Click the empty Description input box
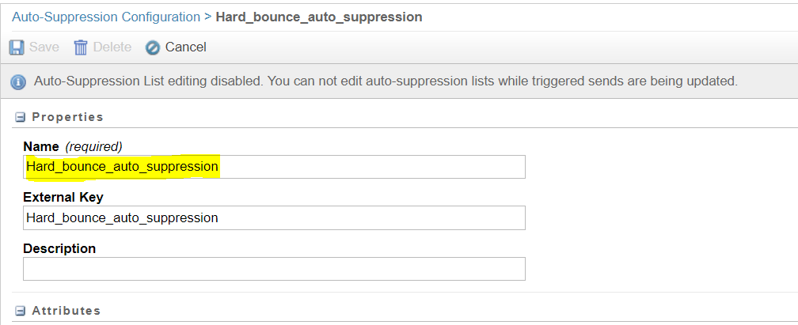This screenshot has height=325, width=798. click(x=274, y=269)
